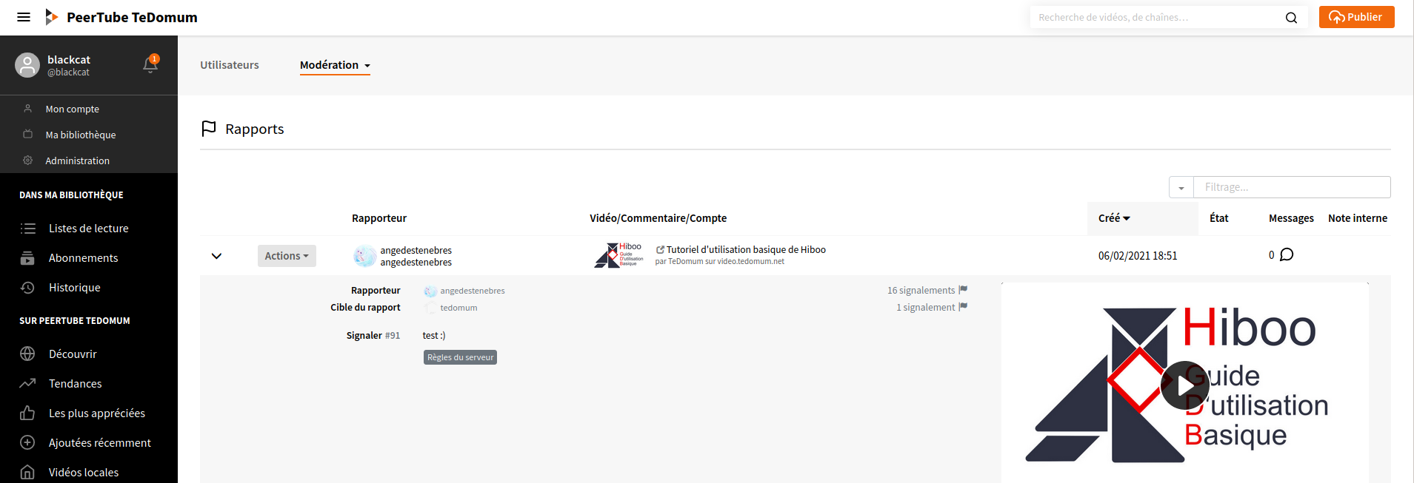The height and width of the screenshot is (483, 1414).
Task: Open external link icon for Hiboo tutorial
Action: (x=660, y=250)
